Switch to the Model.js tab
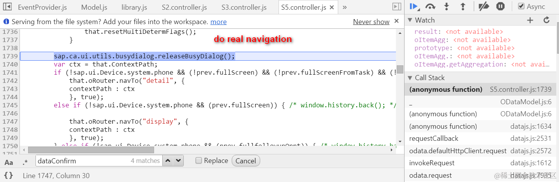Screen dimensions: 559x182 point(94,7)
